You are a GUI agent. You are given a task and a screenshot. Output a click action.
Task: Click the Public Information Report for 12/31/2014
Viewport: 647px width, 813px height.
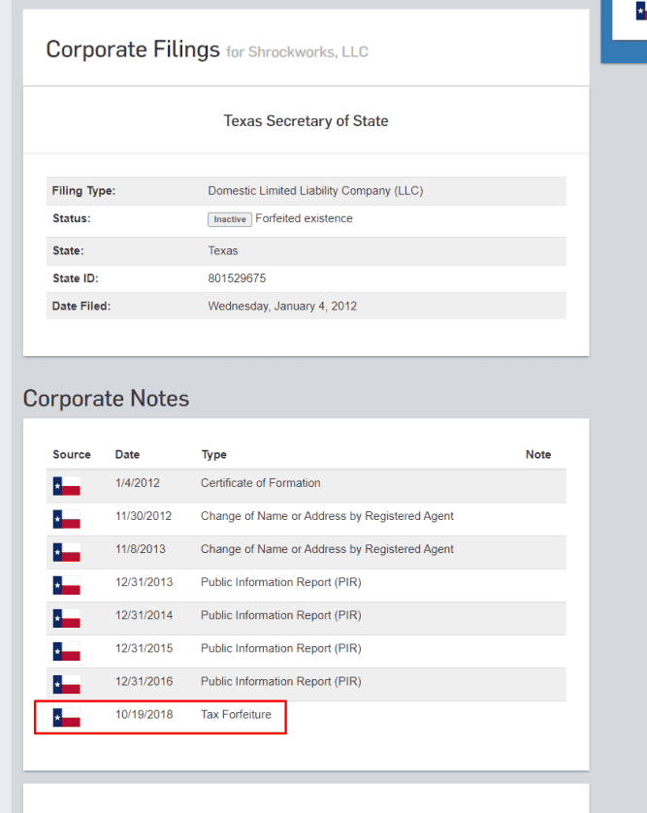281,615
